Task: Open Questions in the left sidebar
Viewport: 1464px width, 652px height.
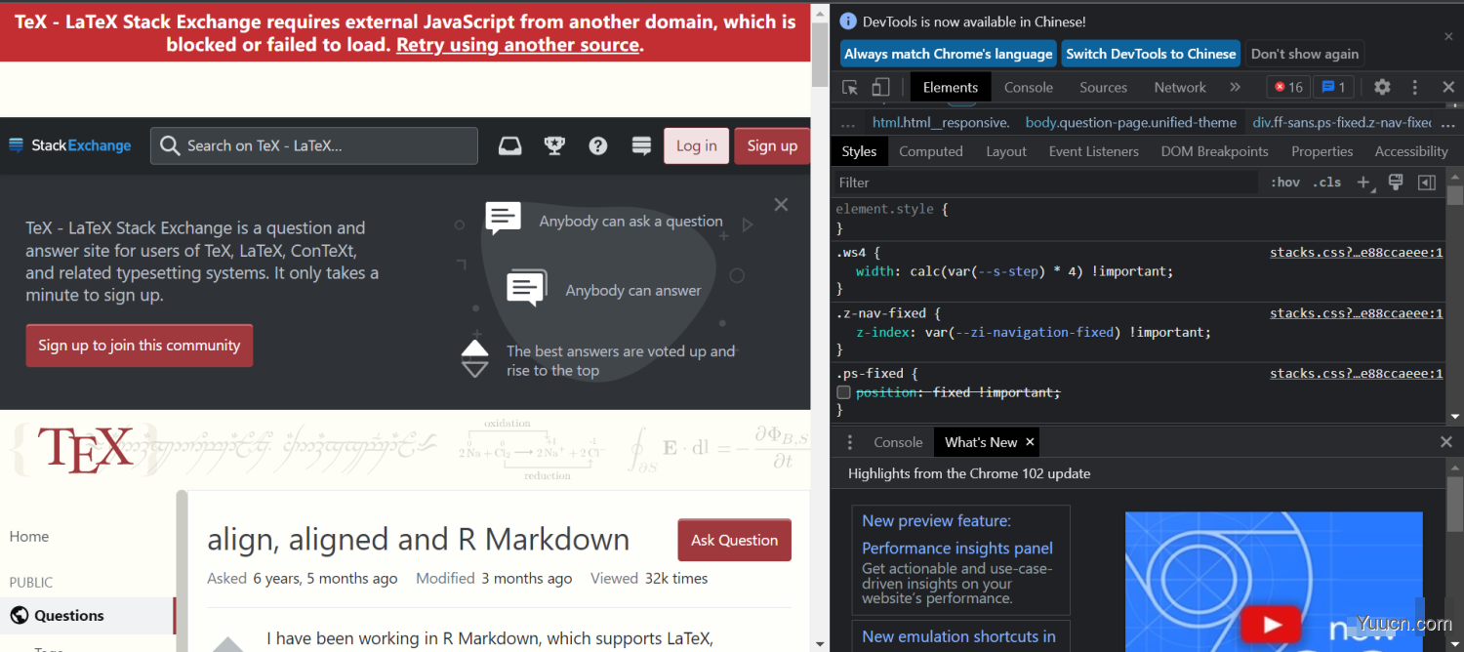Action: pyautogui.click(x=68, y=615)
